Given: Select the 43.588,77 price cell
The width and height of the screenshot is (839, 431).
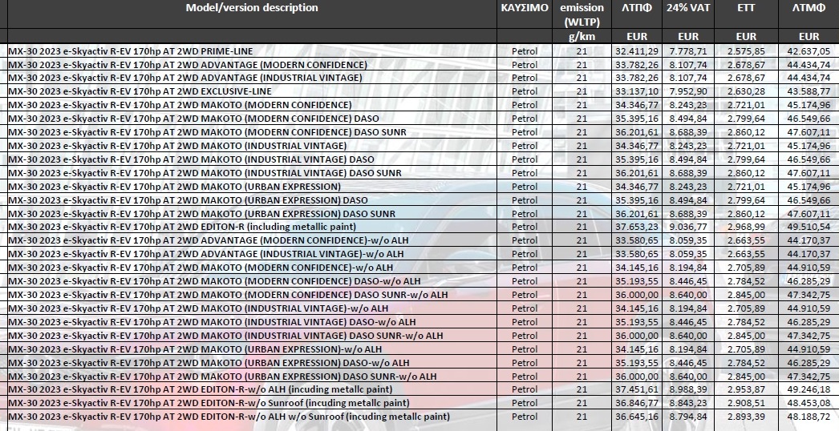Looking at the screenshot, I should click(809, 91).
